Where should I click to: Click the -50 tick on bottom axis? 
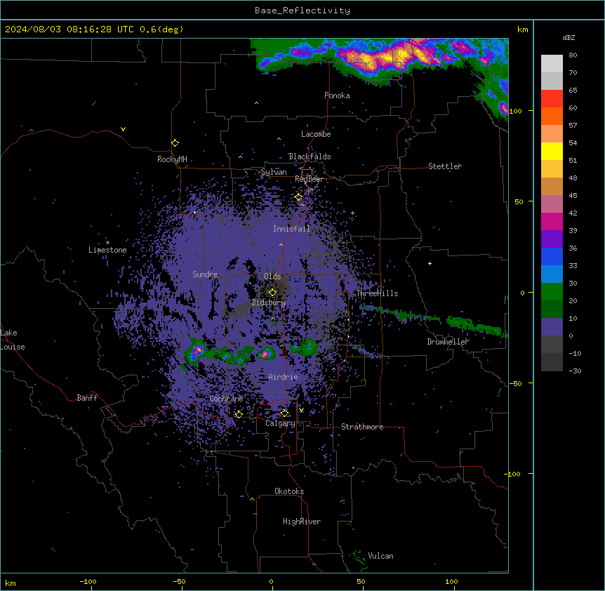179,581
